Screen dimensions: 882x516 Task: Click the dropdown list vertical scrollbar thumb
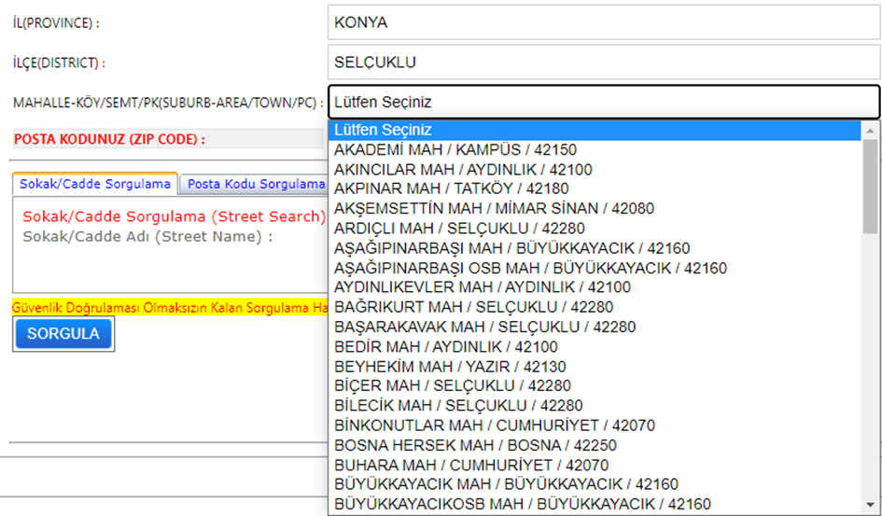tap(870, 187)
